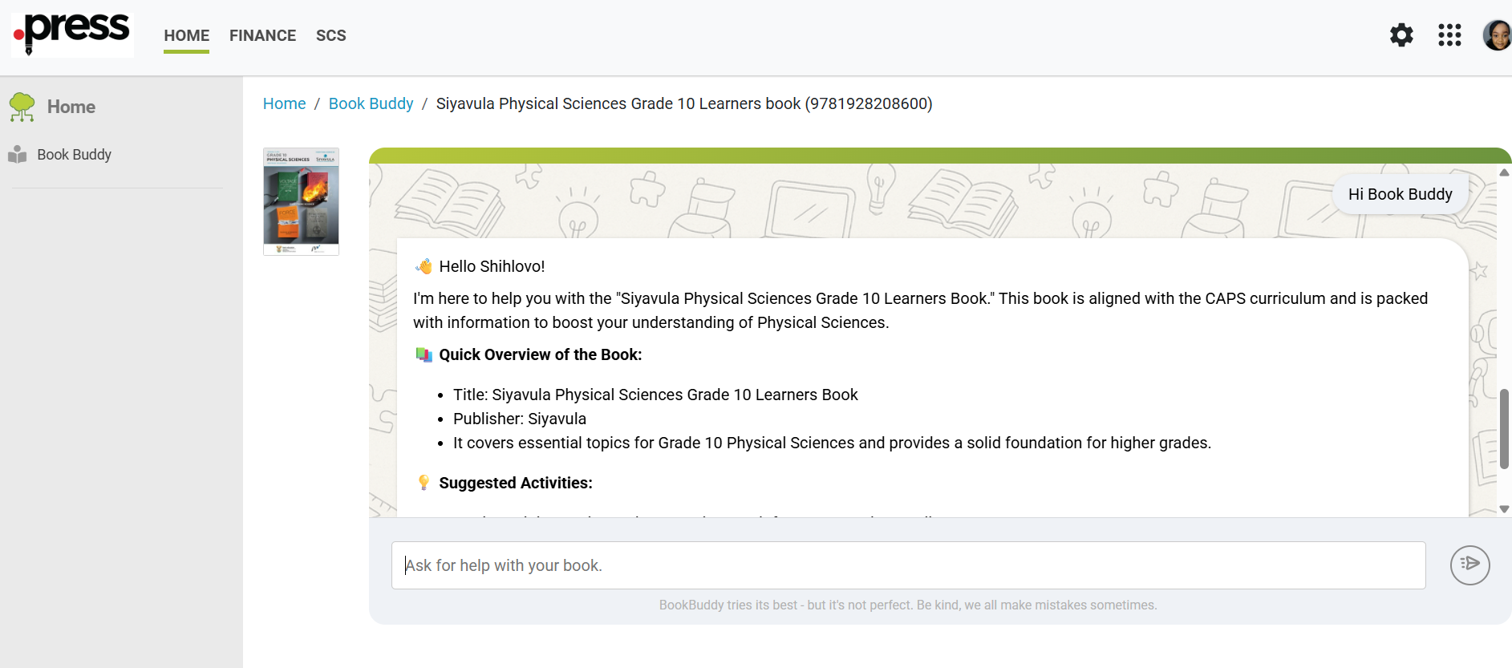1512x668 pixels.
Task: Click the green tree Home icon
Action: 22,107
